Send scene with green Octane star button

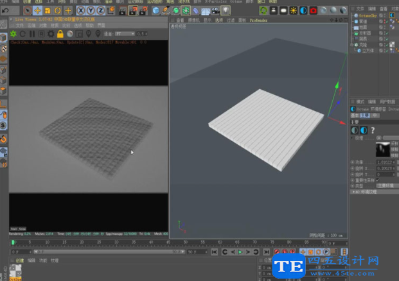coord(13,34)
